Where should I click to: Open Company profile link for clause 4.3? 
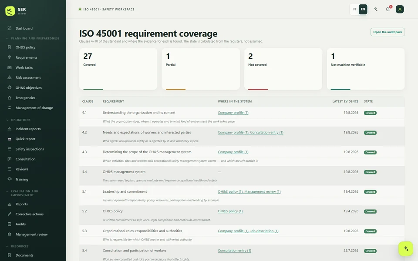pyautogui.click(x=233, y=152)
